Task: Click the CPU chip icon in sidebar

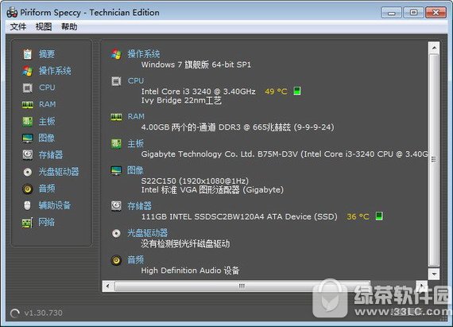Action: (28, 88)
